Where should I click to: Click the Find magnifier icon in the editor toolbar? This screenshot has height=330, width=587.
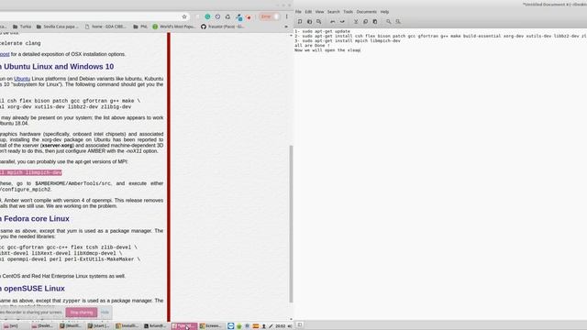point(389,22)
